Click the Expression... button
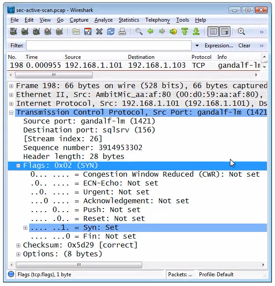The image size is (275, 286). tap(219, 46)
